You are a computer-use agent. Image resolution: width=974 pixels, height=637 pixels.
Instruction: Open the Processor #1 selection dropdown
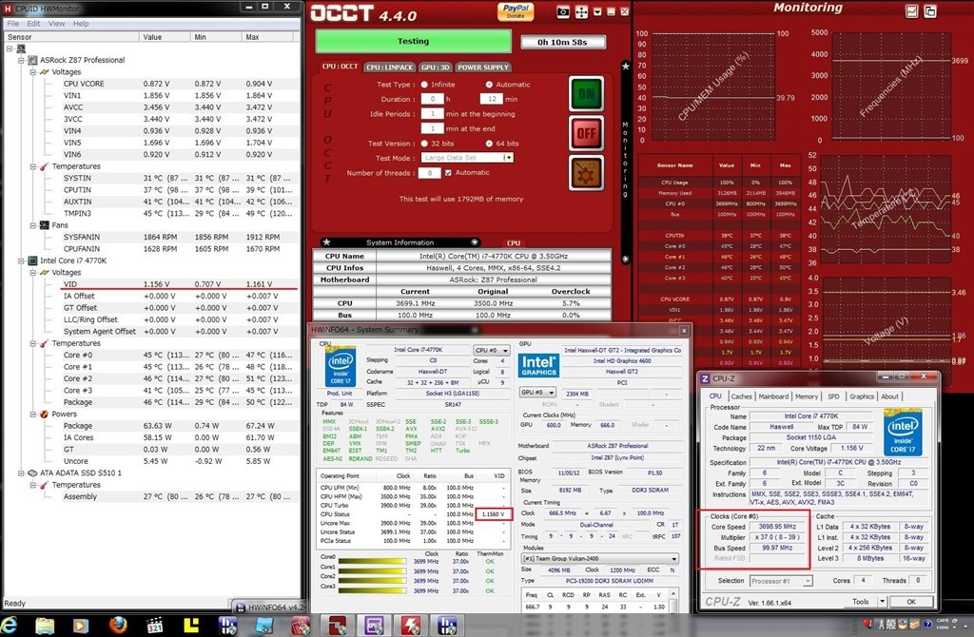point(781,581)
